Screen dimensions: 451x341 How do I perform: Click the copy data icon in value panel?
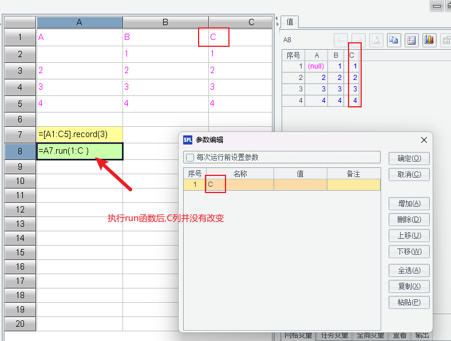click(x=394, y=40)
